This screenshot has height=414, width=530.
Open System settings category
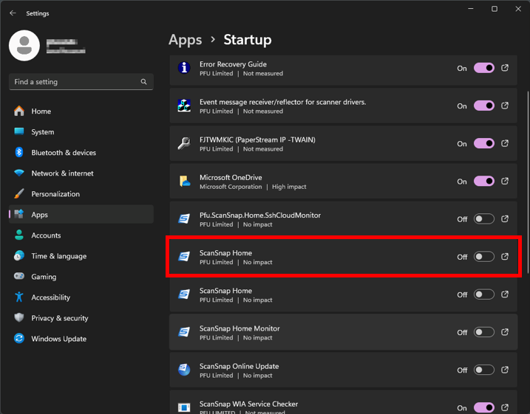(x=81, y=131)
